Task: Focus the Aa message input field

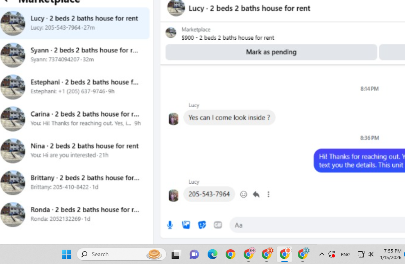Action: [x=317, y=225]
